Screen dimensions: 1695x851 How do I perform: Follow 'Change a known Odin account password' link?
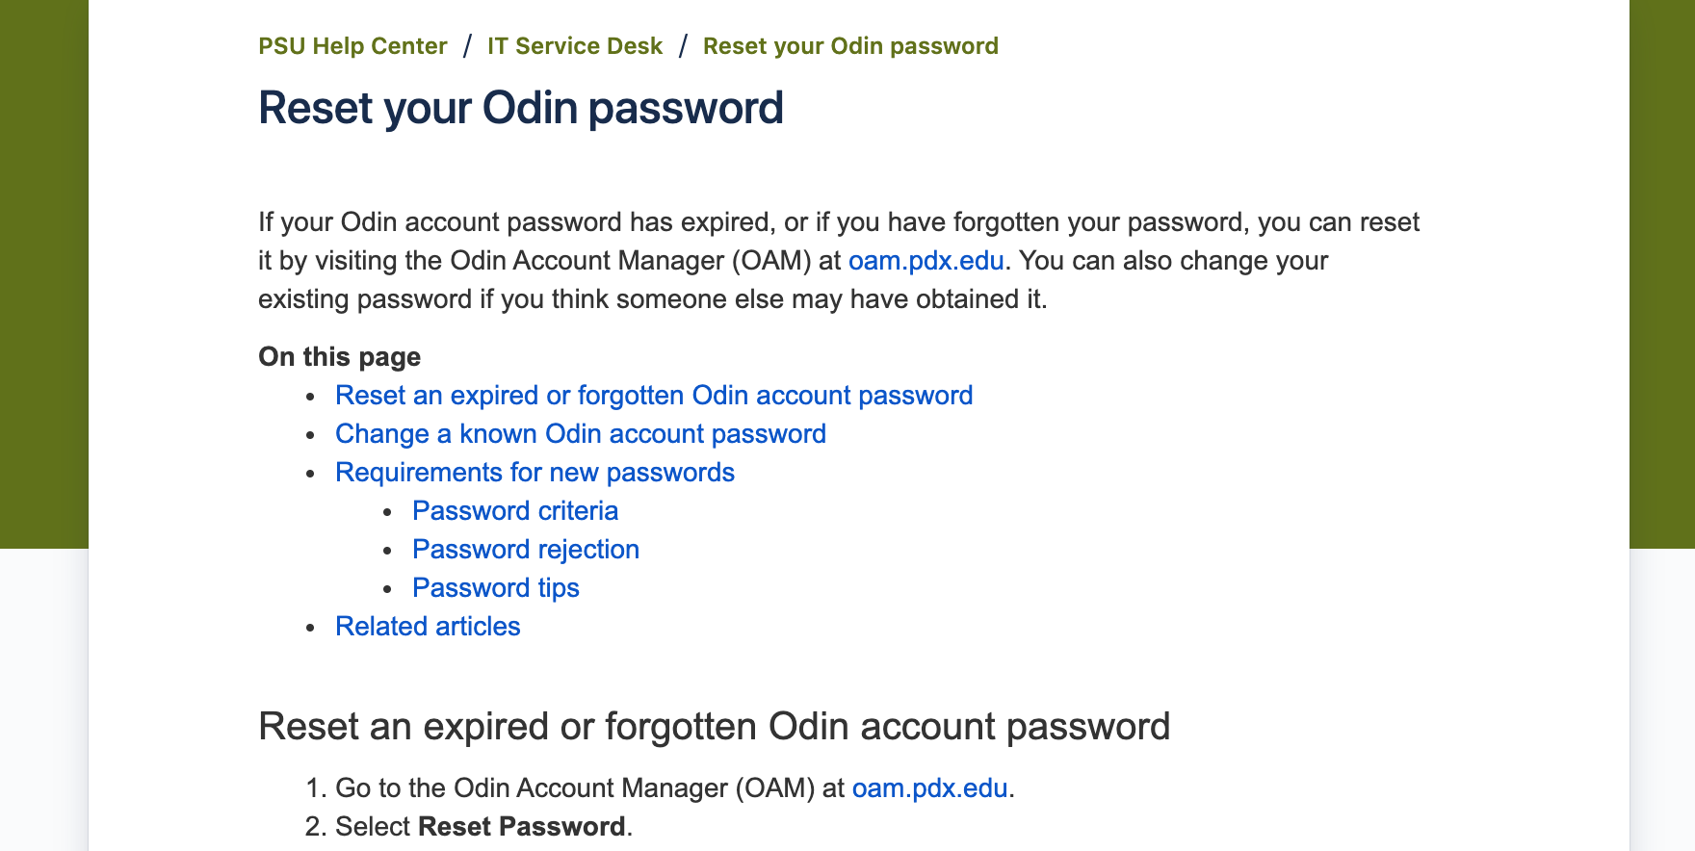[580, 434]
